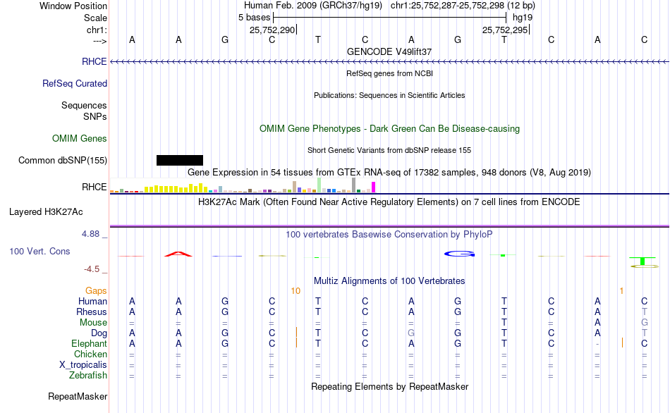Click the 25,752,295 position marker
This screenshot has height=413, width=670.
pos(505,30)
